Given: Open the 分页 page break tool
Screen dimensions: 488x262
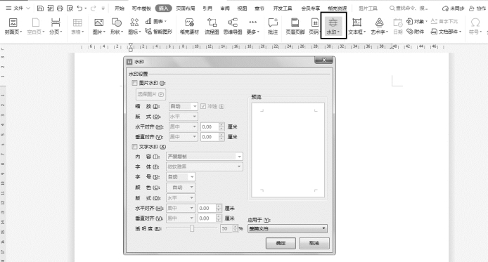Looking at the screenshot, I should [56, 26].
